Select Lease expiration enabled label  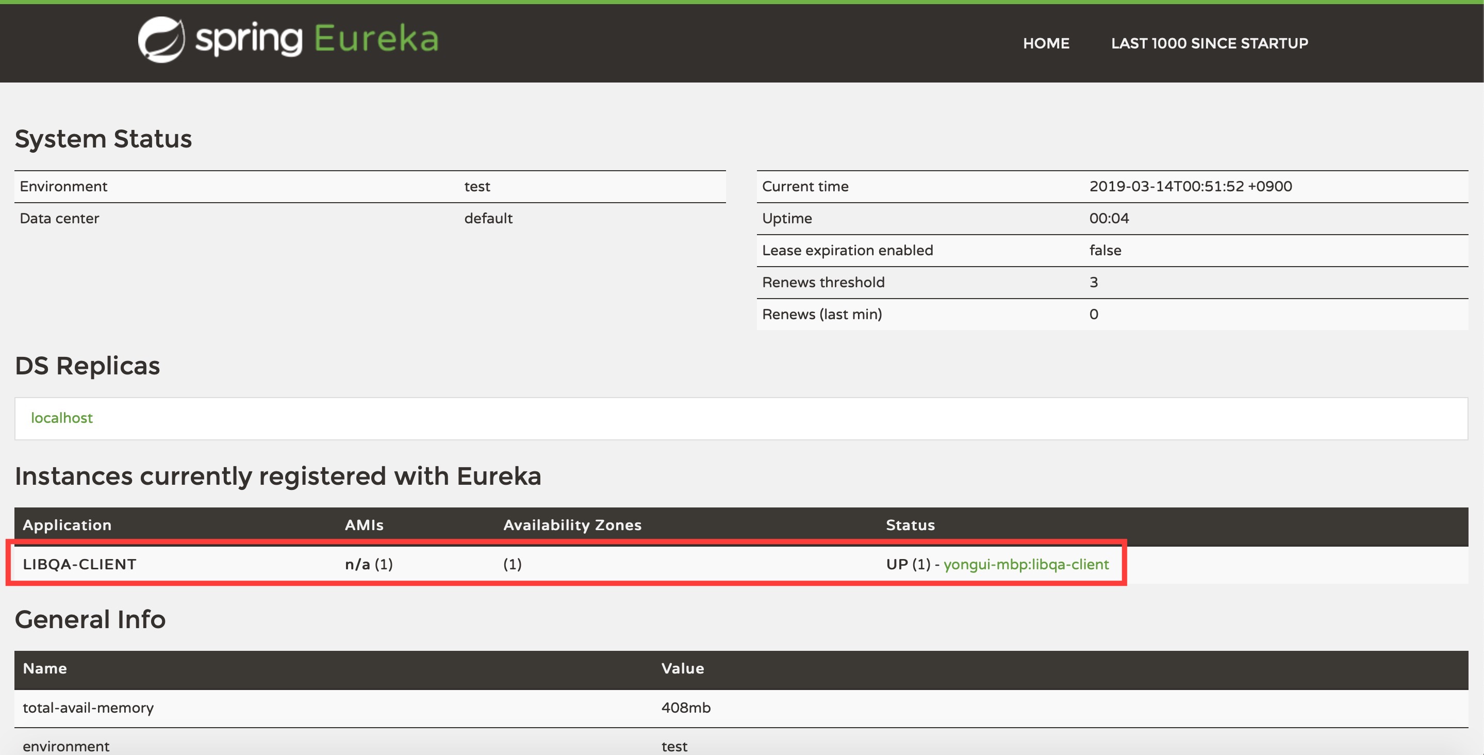pyautogui.click(x=847, y=250)
